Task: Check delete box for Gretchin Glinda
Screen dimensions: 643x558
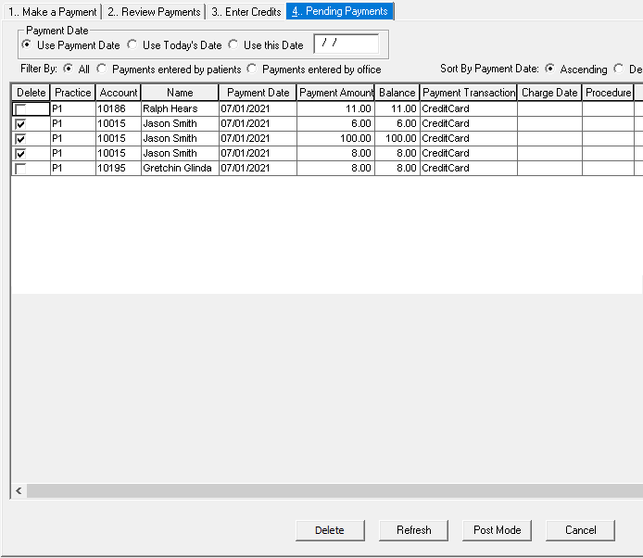Action: pyautogui.click(x=20, y=169)
